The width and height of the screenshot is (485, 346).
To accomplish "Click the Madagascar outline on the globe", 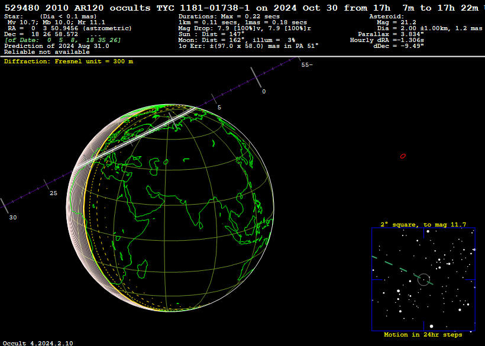I will click(141, 269).
